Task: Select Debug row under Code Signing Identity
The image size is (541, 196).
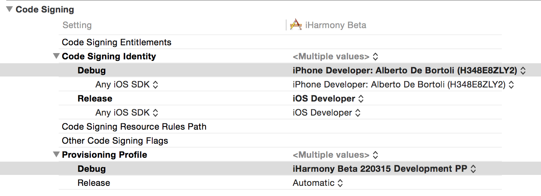Action: click(270, 70)
